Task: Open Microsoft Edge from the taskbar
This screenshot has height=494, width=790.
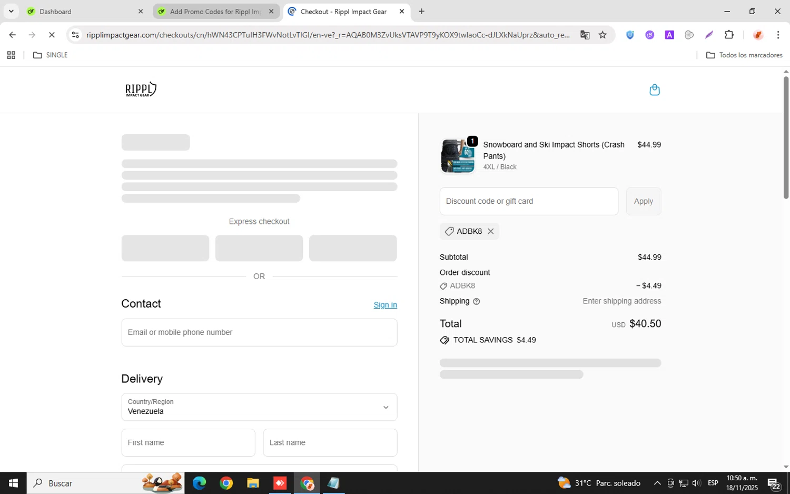Action: coord(199,483)
